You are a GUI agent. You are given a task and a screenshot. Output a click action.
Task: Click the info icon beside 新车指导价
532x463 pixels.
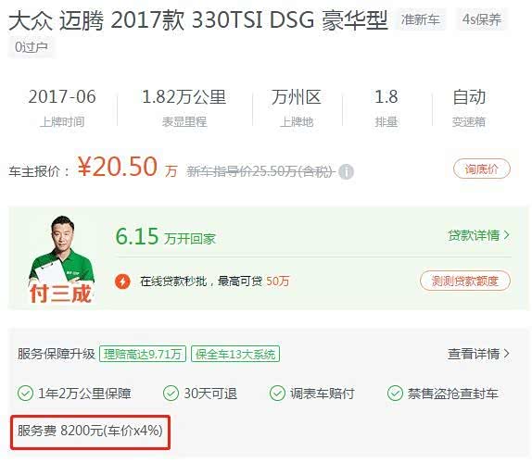point(346,171)
